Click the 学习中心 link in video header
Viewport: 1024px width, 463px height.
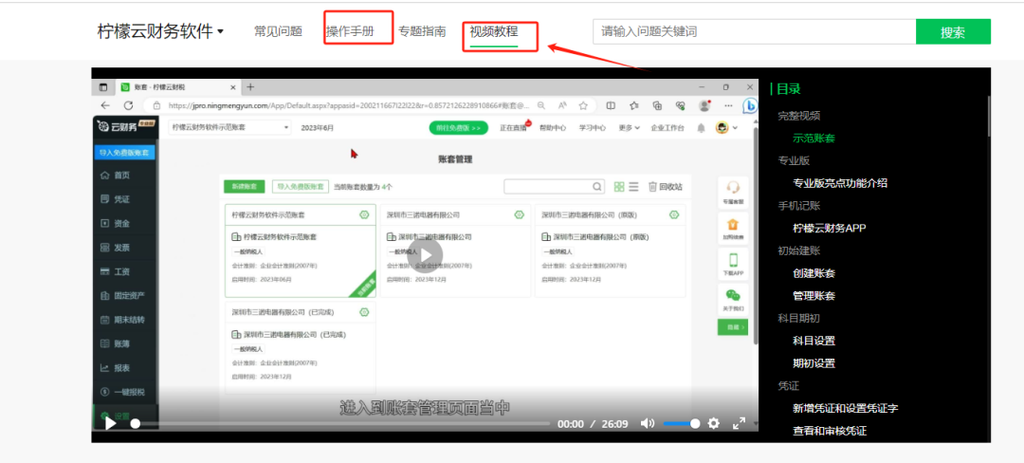click(593, 128)
